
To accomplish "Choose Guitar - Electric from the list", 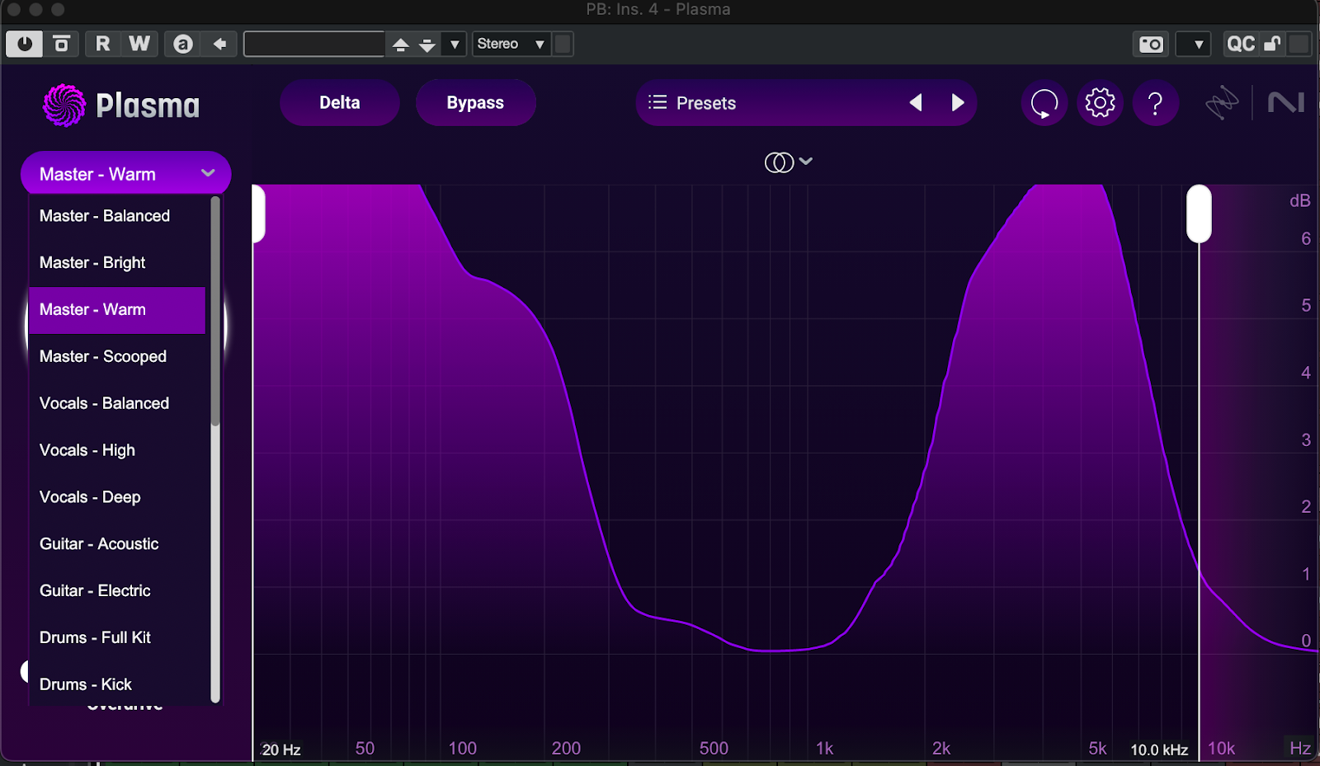I will tap(95, 591).
